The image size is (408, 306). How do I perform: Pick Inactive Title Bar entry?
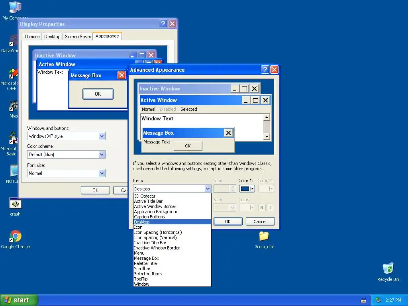(x=172, y=243)
